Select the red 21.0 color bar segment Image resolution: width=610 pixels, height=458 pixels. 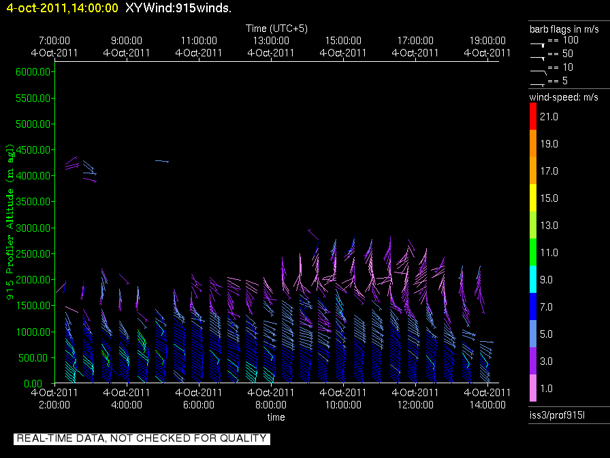coord(534,117)
